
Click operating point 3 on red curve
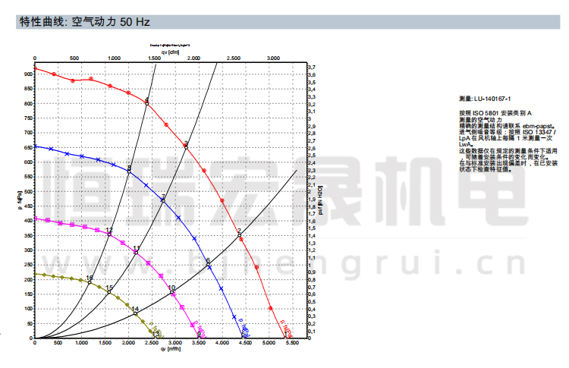click(x=185, y=145)
